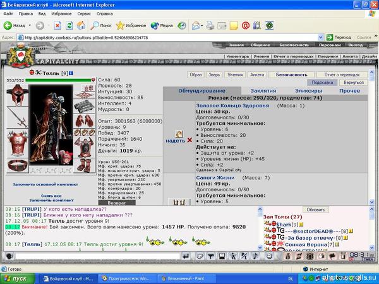Screen dimensions: 379x284
Task: Open the пуск Start button
Action: (18, 279)
